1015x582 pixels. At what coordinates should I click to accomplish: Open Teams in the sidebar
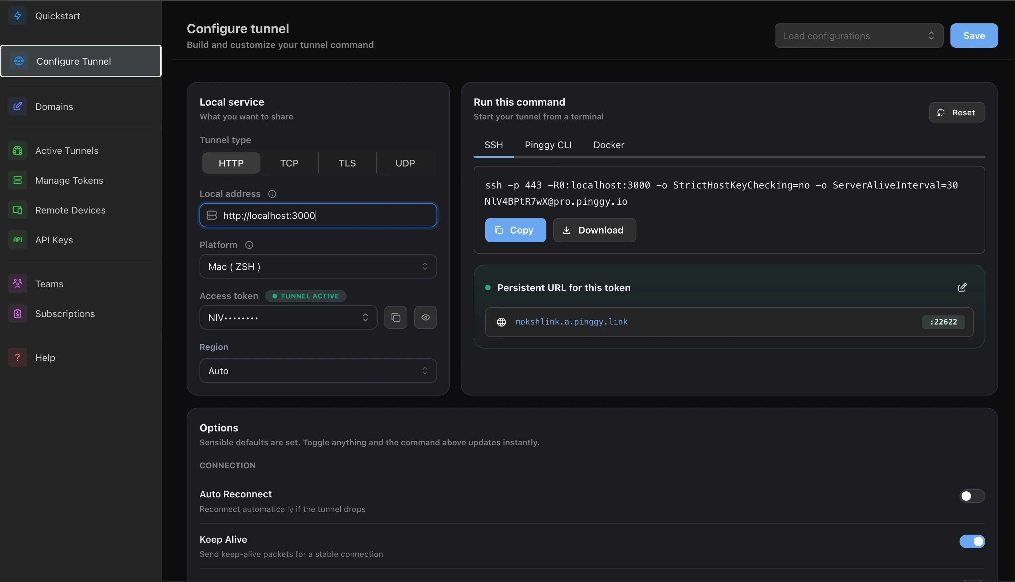pyautogui.click(x=81, y=284)
